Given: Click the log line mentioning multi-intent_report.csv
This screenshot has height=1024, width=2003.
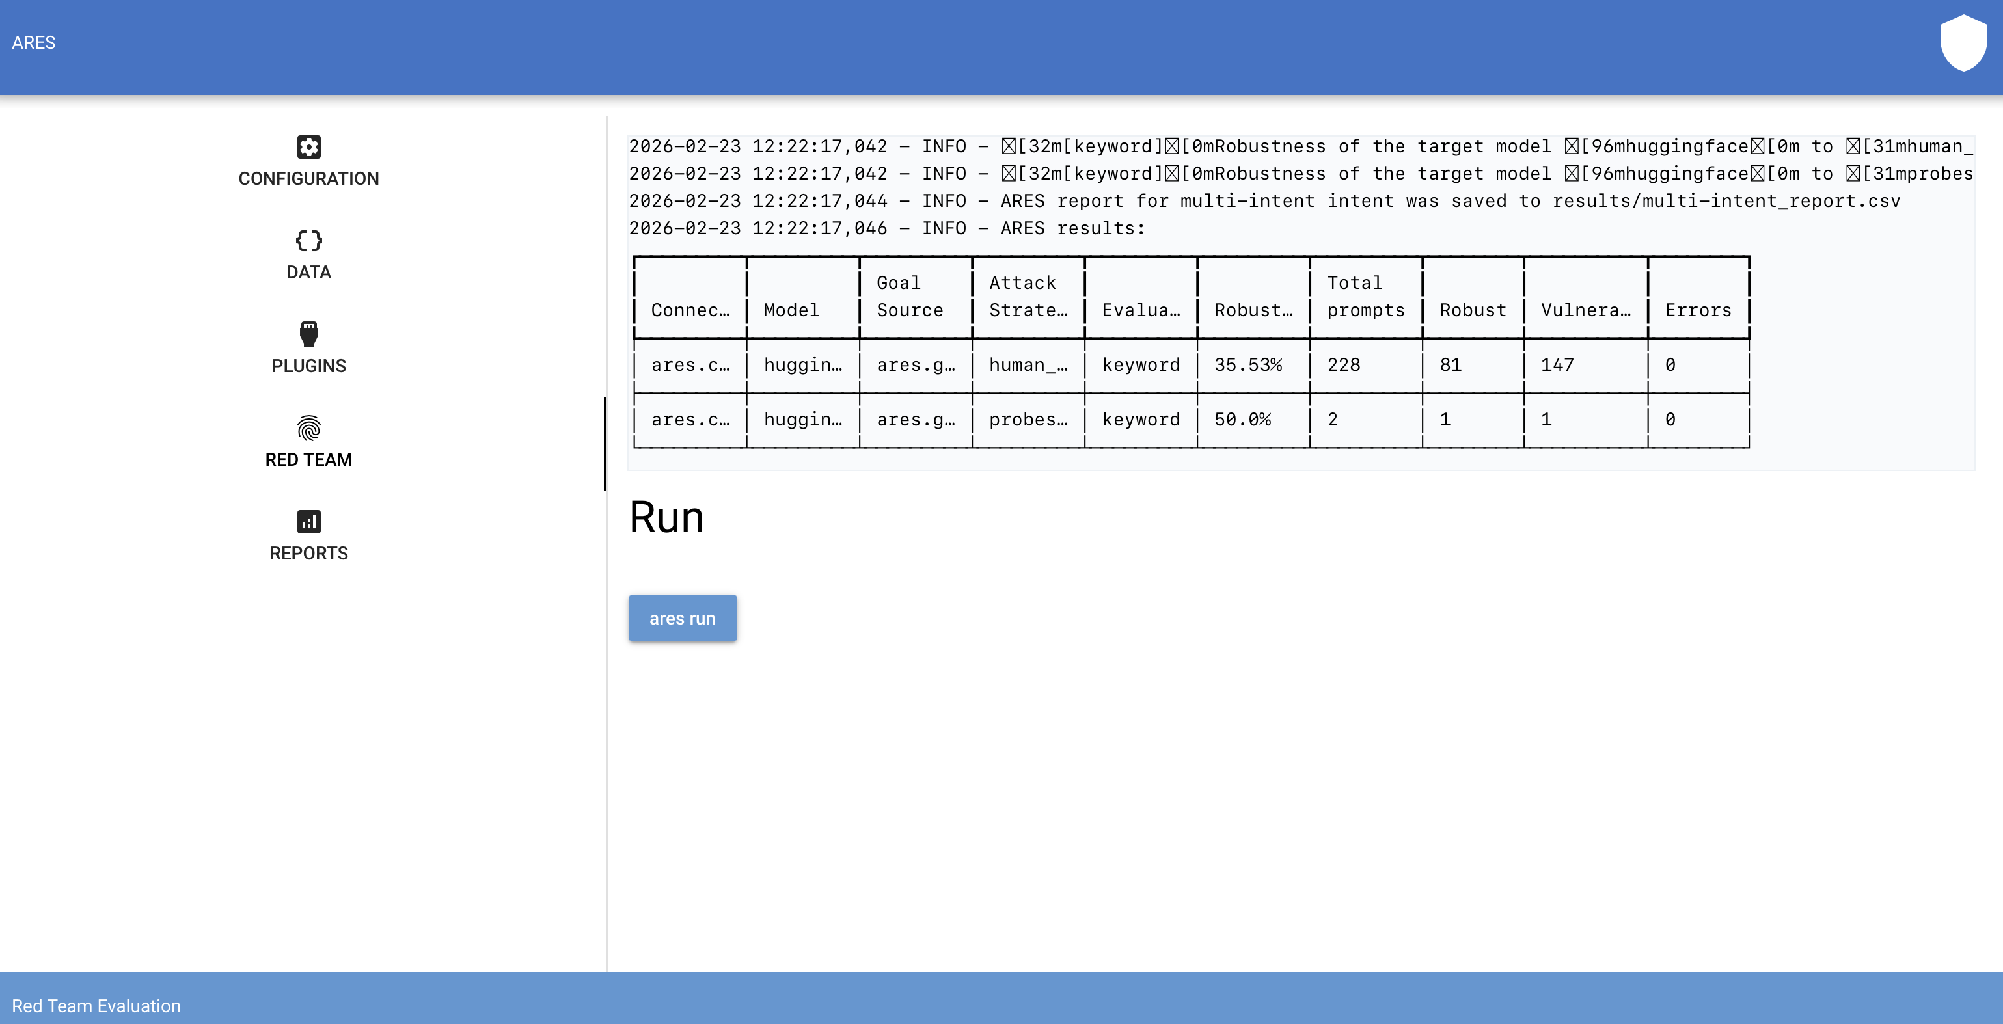Looking at the screenshot, I should coord(1264,200).
